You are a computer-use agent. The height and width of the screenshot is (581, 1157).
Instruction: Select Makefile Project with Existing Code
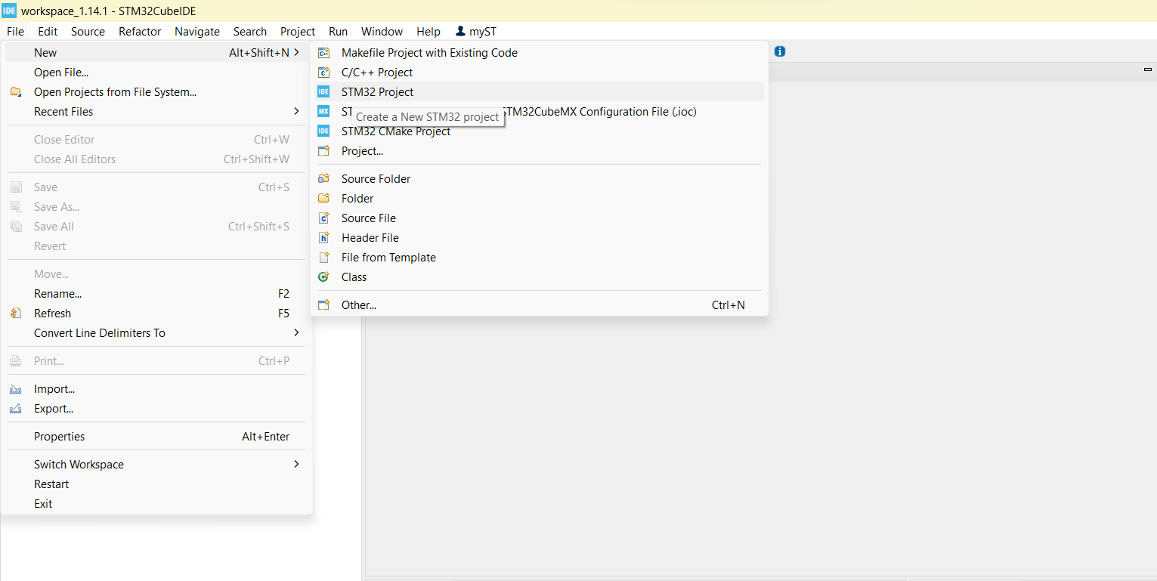[x=539, y=53]
